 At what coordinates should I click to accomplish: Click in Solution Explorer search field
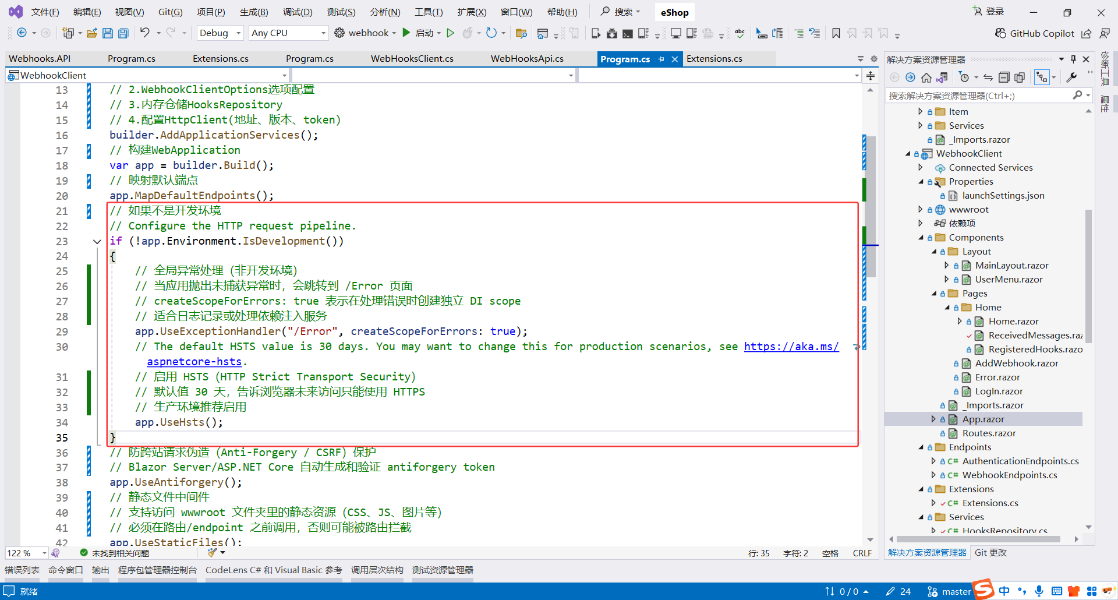point(980,96)
